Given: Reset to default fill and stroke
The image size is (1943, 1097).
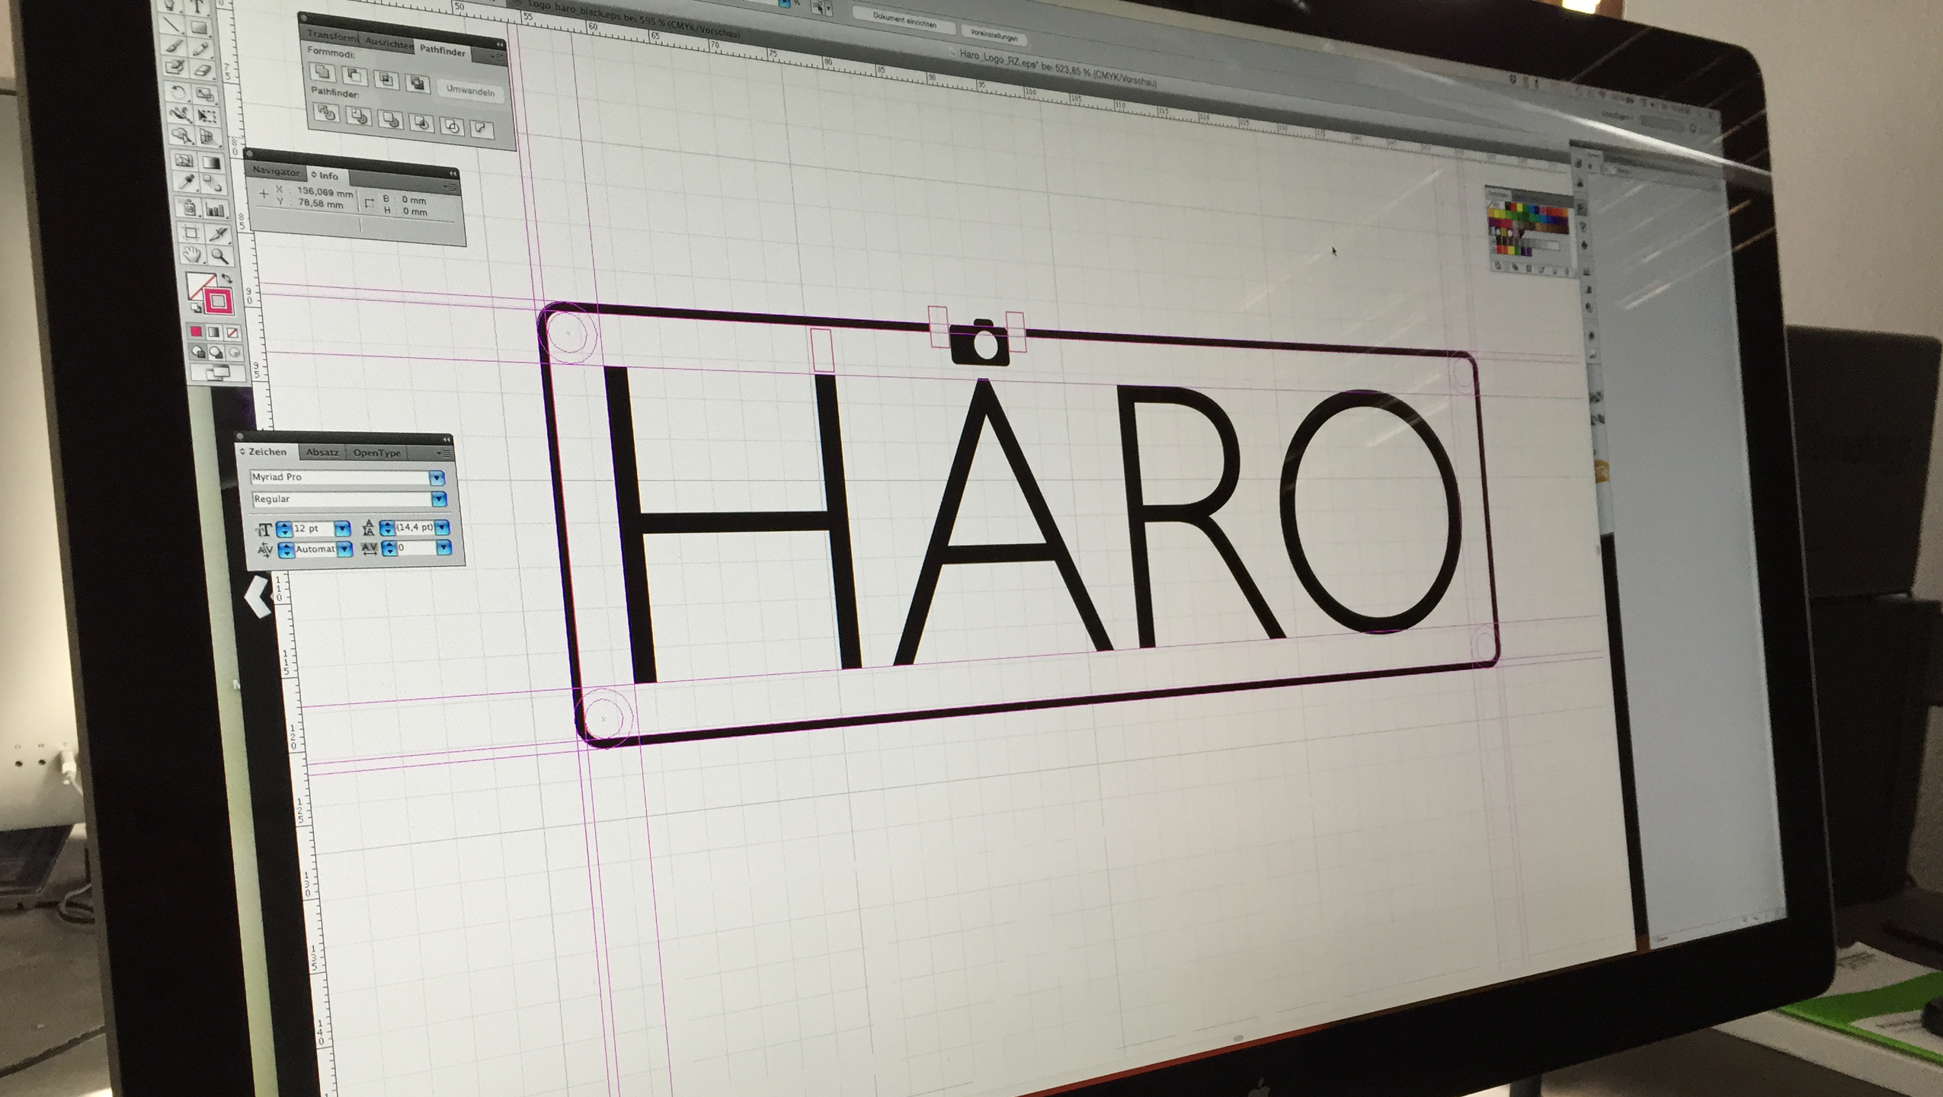Looking at the screenshot, I should pos(196,308).
